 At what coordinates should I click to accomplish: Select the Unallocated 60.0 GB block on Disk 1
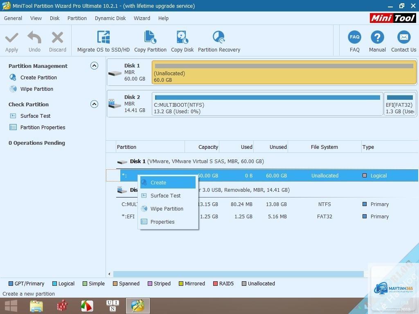pyautogui.click(x=284, y=72)
